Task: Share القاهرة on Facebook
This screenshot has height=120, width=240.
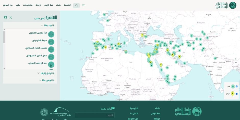Action: [6, 17]
